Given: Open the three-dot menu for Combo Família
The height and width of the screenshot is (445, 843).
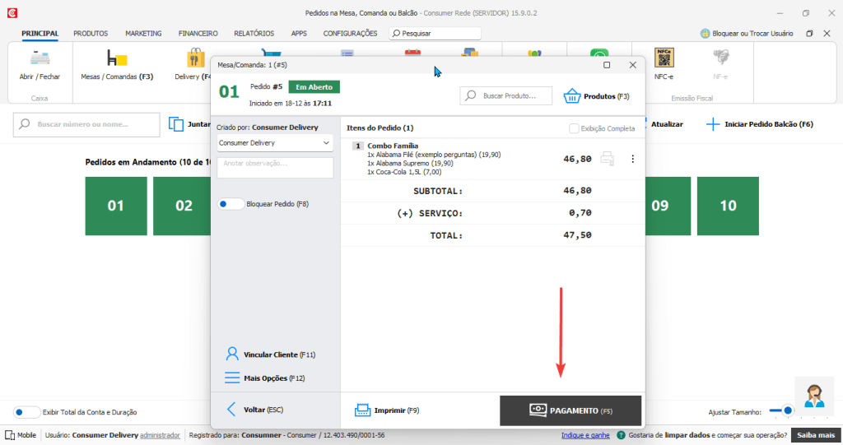Looking at the screenshot, I should (x=632, y=159).
